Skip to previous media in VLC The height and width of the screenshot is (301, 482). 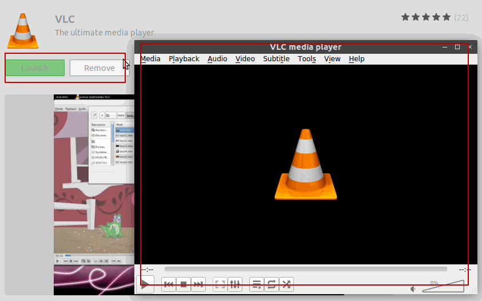tap(169, 284)
